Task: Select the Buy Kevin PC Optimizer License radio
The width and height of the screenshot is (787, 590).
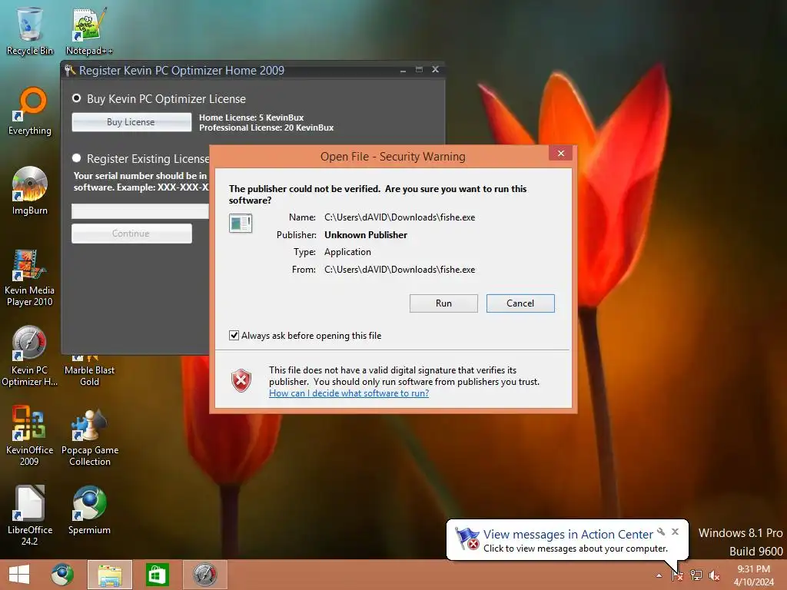Action: coord(76,98)
